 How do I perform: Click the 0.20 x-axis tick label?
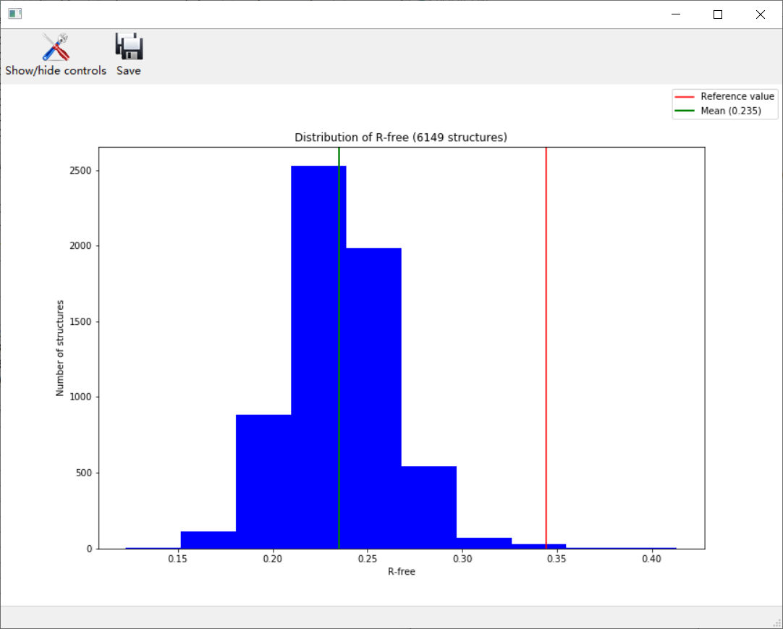[272, 559]
